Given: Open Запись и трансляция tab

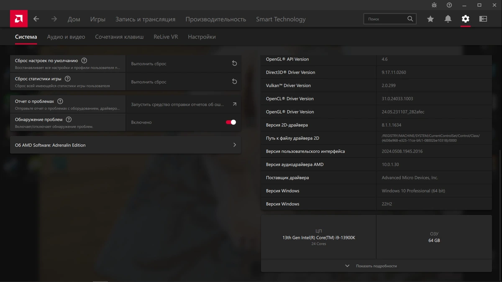Looking at the screenshot, I should (x=146, y=19).
